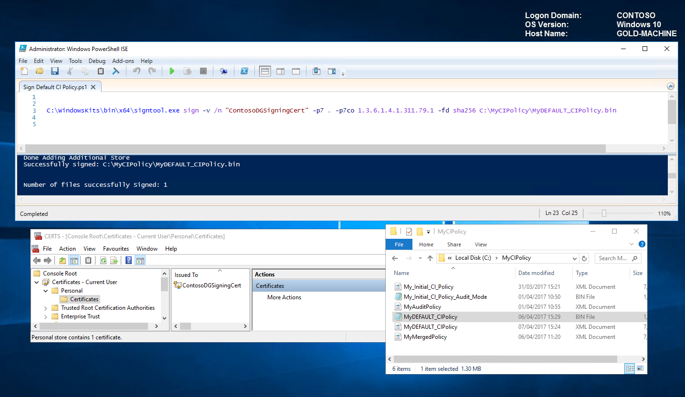685x397 pixels.
Task: Click the explorer Help question mark icon
Action: [642, 244]
